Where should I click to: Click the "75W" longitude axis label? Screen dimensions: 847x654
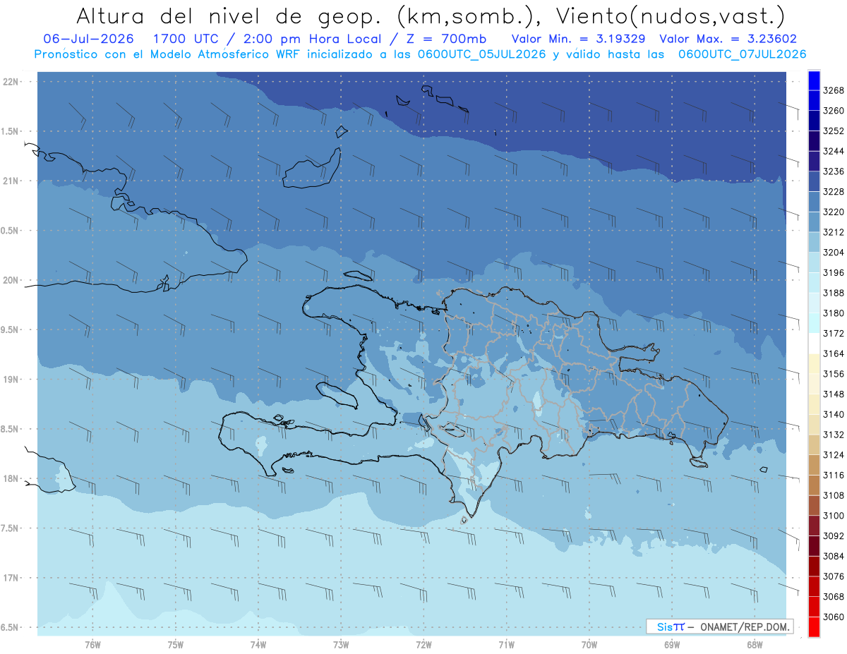click(x=176, y=644)
